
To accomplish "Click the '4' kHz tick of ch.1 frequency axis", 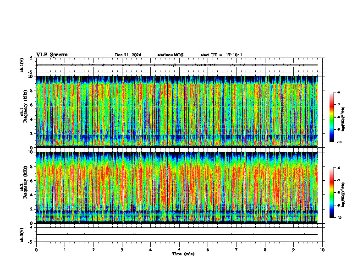I will 32,119.
